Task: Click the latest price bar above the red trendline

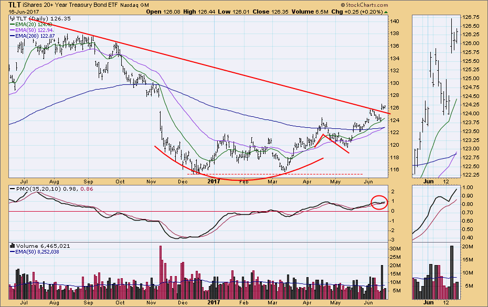Action: click(x=385, y=107)
